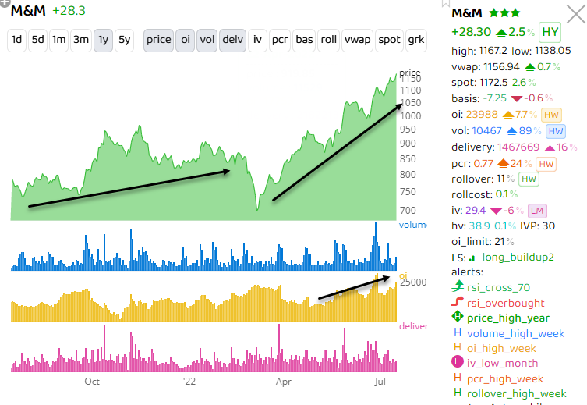
Task: Click the M&M chart title
Action: [x=28, y=11]
